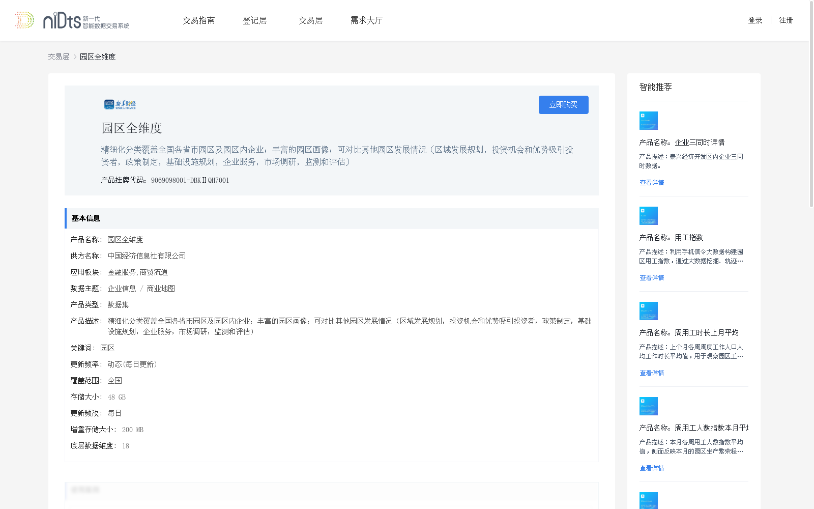Click the 基本信息 section header
This screenshot has width=814, height=509.
coord(332,218)
